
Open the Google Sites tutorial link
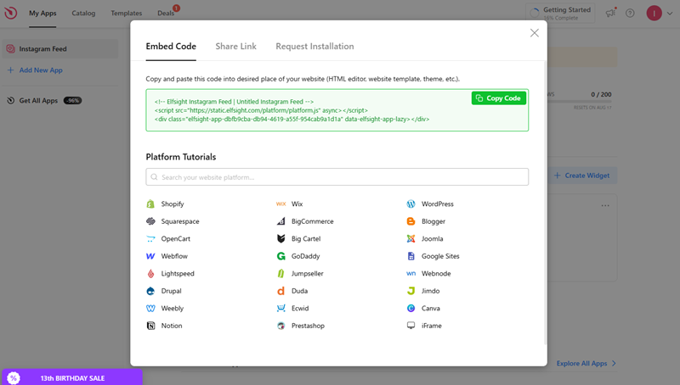[440, 256]
